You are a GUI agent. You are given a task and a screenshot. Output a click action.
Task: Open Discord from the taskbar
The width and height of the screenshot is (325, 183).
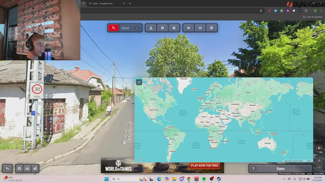(182, 179)
